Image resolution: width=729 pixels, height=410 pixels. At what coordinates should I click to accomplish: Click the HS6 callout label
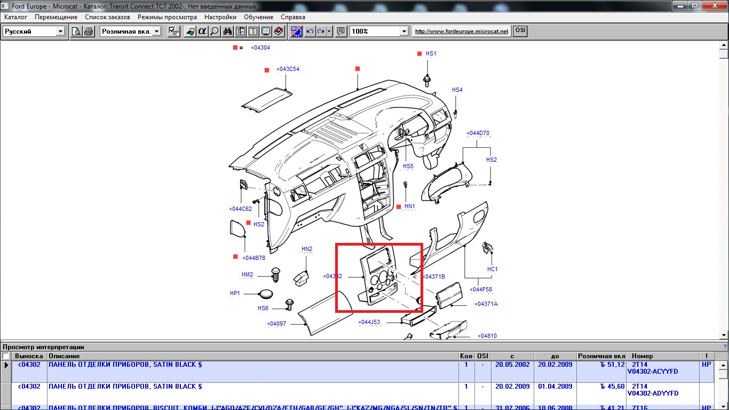263,309
